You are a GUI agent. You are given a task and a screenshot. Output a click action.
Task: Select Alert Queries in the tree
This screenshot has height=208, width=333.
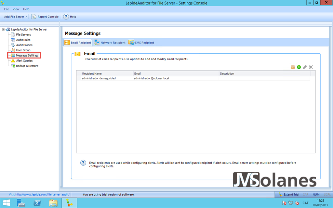[x=24, y=60]
